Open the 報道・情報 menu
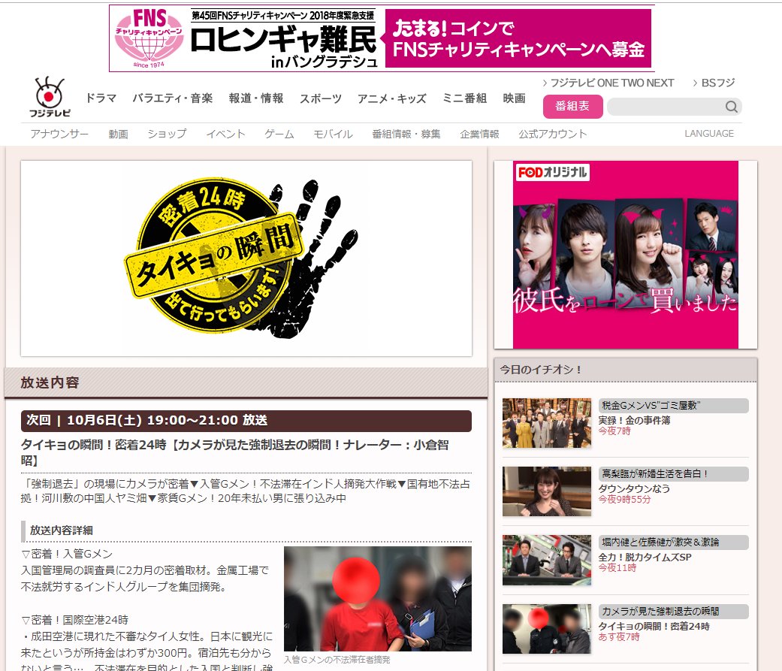Screen dimensions: 782x671 point(256,98)
